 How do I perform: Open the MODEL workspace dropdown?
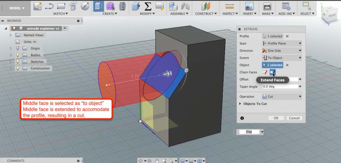pyautogui.click(x=17, y=8)
